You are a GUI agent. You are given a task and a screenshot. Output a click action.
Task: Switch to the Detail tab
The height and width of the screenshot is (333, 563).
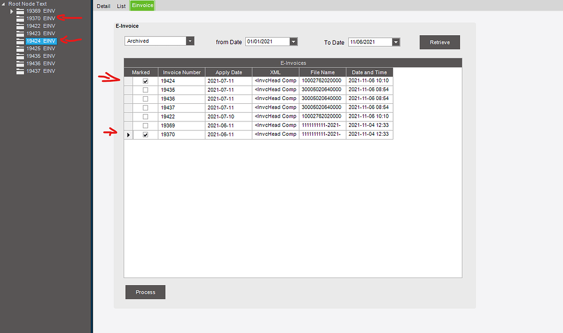tap(103, 6)
